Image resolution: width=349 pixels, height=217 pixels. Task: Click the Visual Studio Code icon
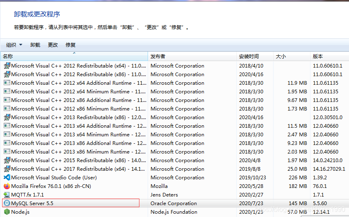7,177
